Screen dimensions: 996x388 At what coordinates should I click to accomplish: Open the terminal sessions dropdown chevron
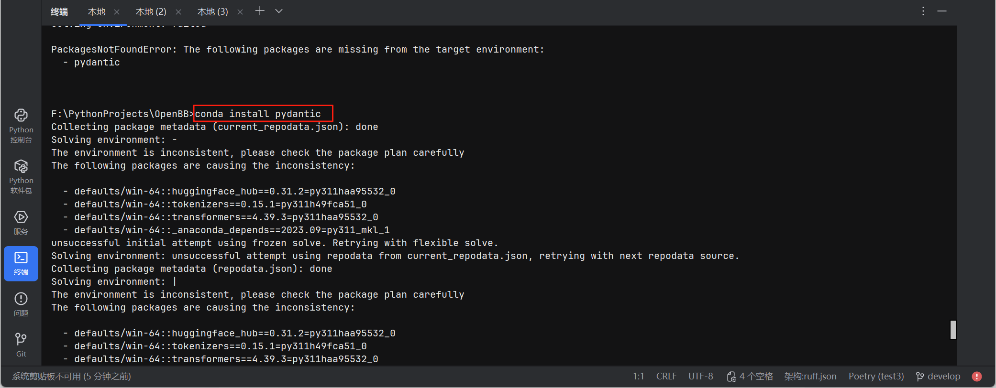(x=278, y=11)
